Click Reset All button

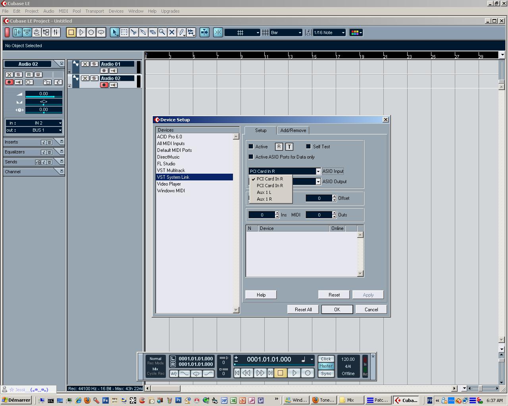(x=303, y=309)
